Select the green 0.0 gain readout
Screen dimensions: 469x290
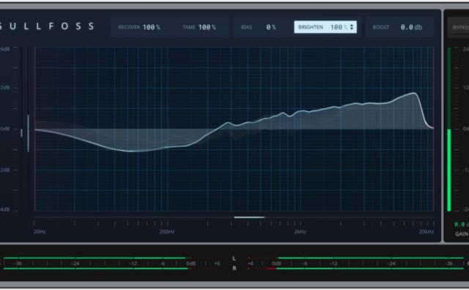[459, 224]
